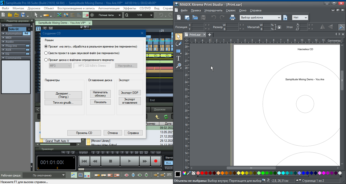
Task: Open the Эффекты menu in Samplitude
Action: tap(130, 8)
